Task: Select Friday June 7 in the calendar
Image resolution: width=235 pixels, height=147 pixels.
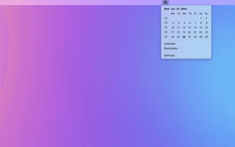Action: coord(195,23)
